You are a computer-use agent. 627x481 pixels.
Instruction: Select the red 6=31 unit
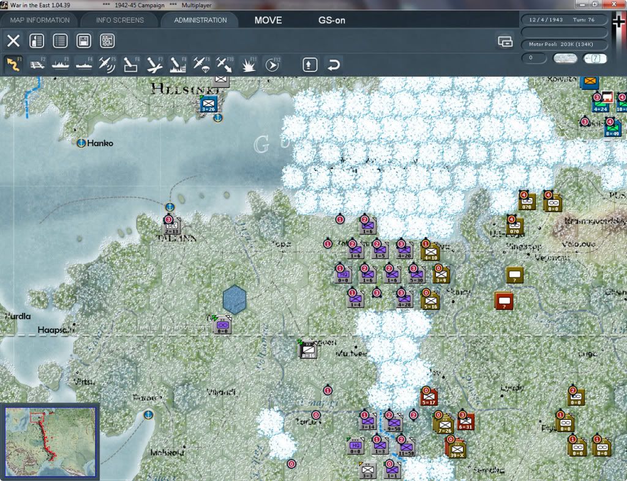pos(466,421)
